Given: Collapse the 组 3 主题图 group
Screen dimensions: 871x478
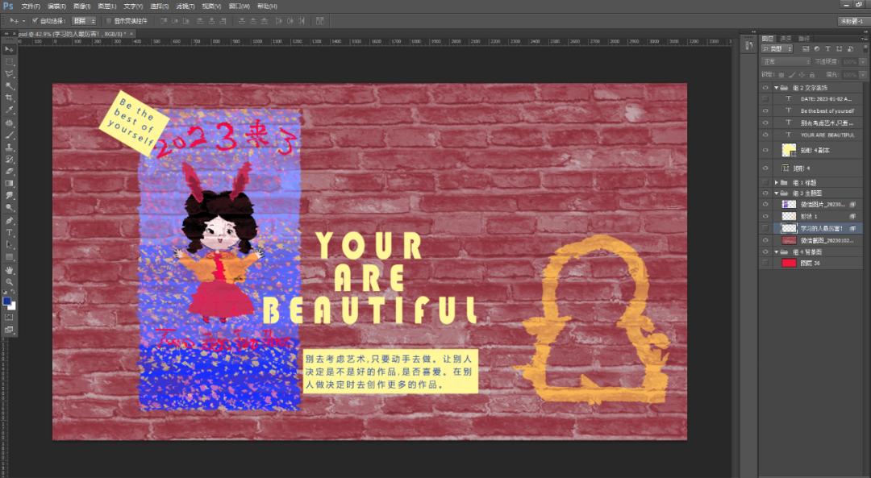Looking at the screenshot, I should tap(776, 193).
